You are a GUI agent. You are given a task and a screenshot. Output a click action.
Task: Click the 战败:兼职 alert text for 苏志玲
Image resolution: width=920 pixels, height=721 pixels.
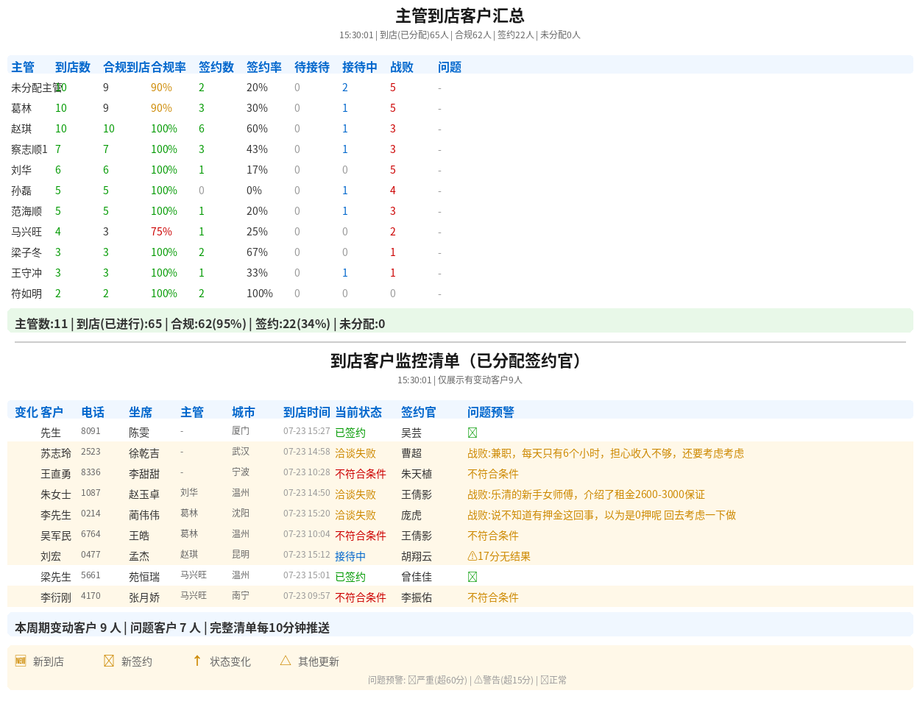tap(606, 453)
